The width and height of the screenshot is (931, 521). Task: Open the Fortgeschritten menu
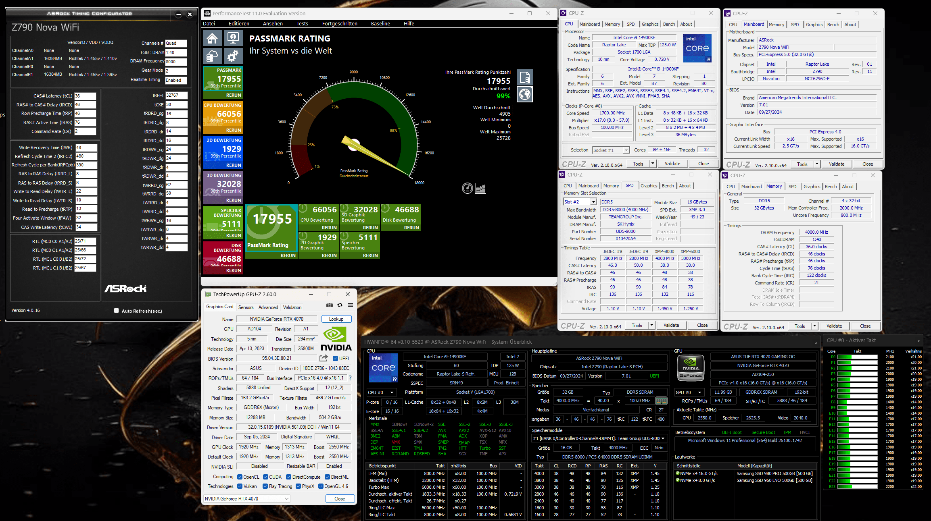340,23
